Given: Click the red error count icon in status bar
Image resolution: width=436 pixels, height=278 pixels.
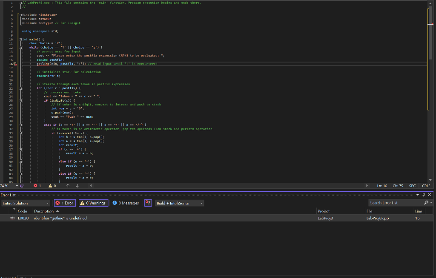Looking at the screenshot, I should [36, 186].
